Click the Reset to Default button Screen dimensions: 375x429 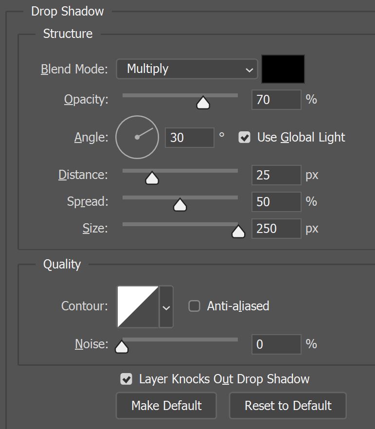288,406
